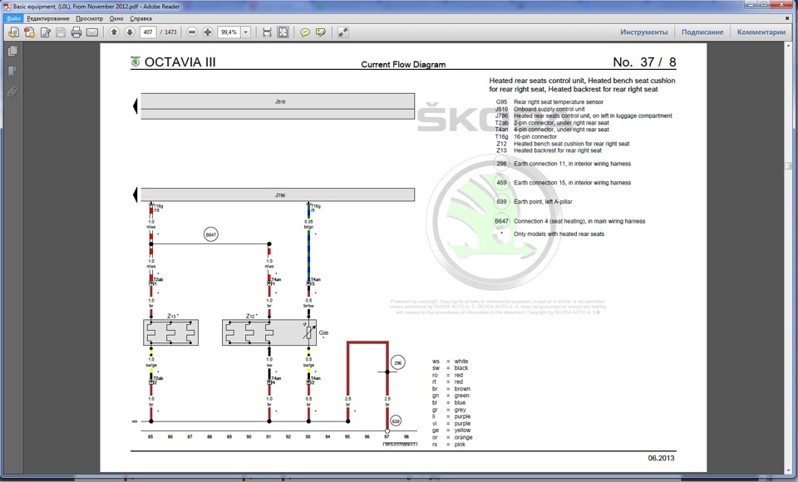Image resolution: width=798 pixels, height=482 pixels.
Task: Zoom in with the plus button
Action: (x=208, y=32)
